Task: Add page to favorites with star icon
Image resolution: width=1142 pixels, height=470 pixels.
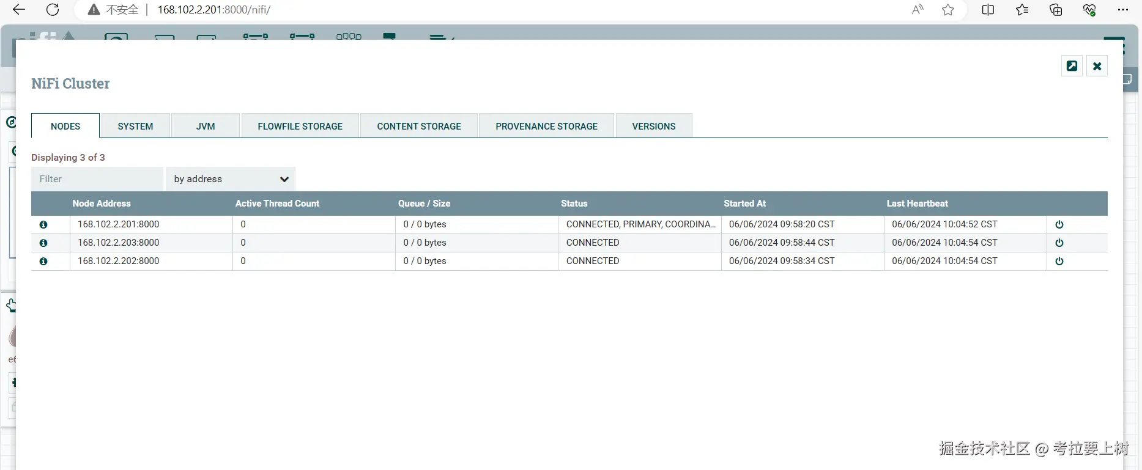Action: tap(948, 10)
